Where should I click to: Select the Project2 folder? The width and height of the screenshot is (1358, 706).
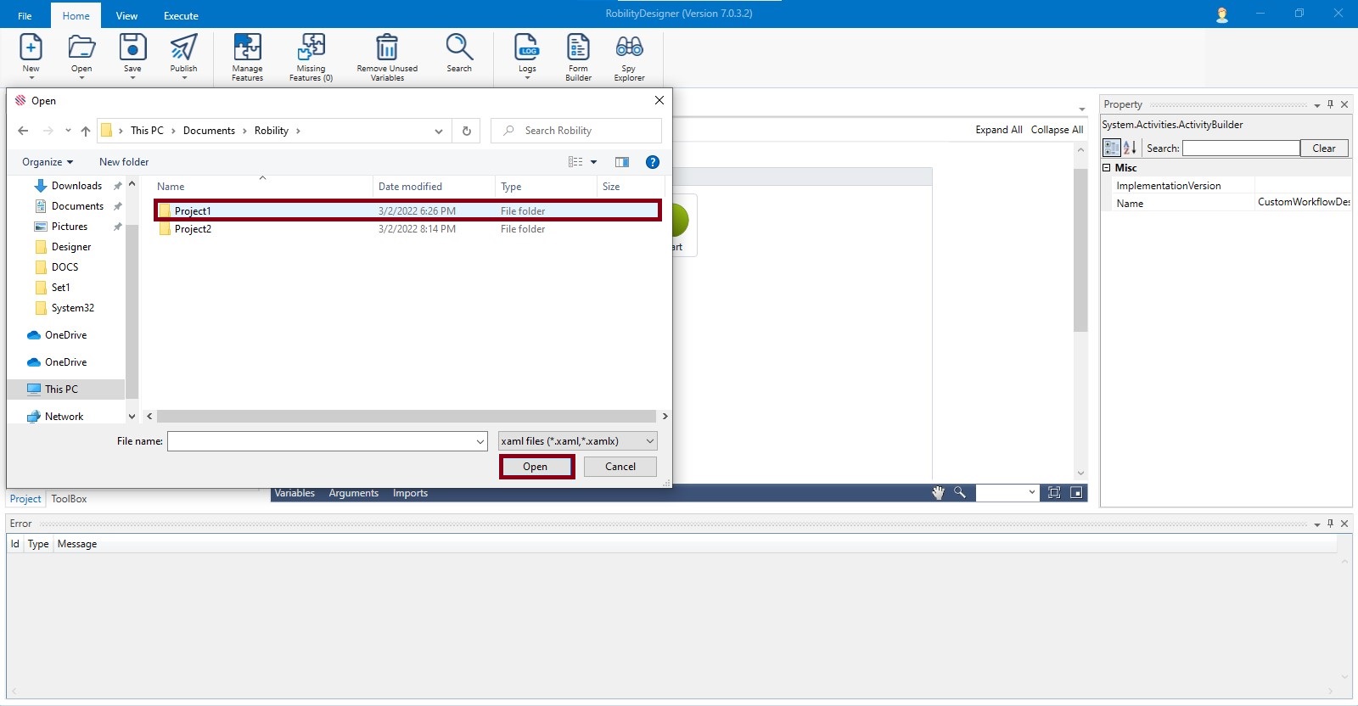[x=193, y=229]
